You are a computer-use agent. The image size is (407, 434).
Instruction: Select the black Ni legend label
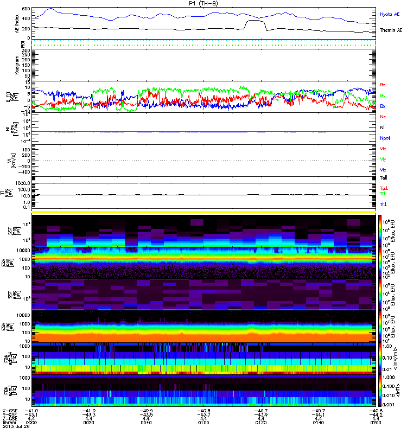click(383, 127)
